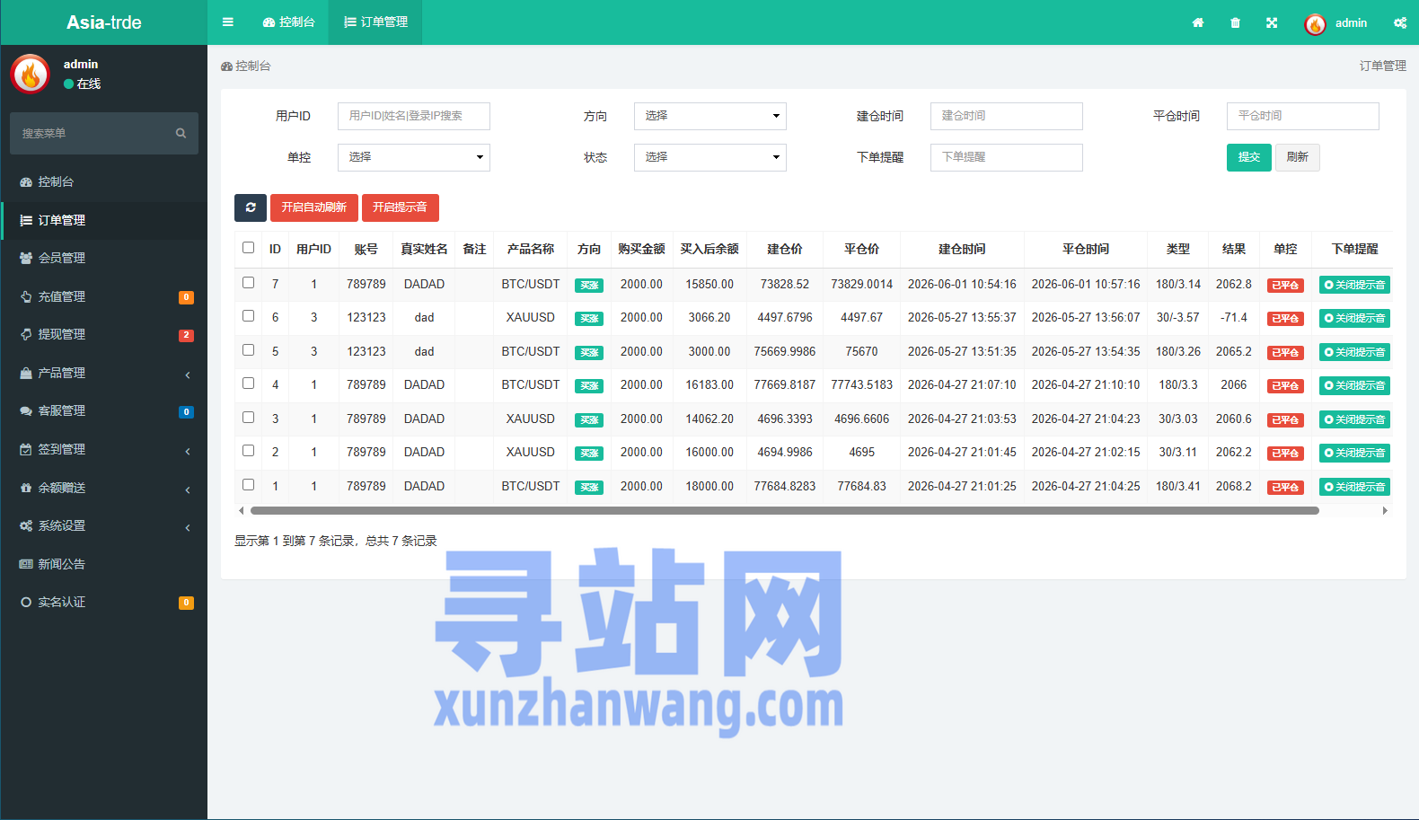Open 新闻公告 in the sidebar

(x=104, y=564)
